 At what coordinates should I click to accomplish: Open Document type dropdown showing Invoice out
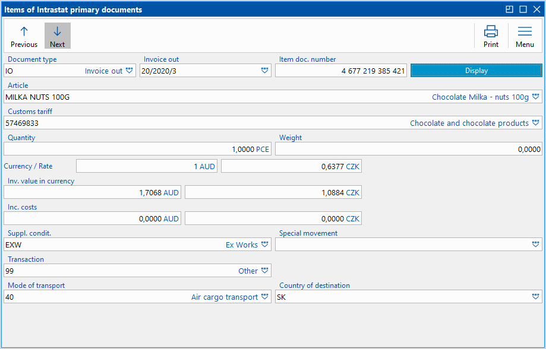[129, 71]
